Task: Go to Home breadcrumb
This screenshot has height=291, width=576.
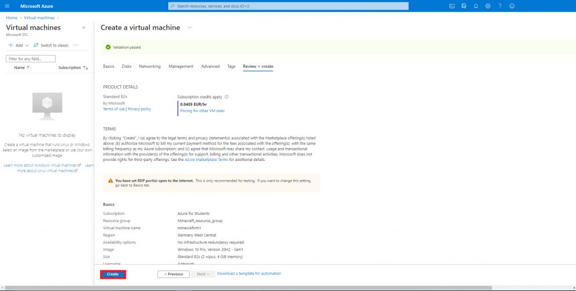Action: pyautogui.click(x=11, y=17)
